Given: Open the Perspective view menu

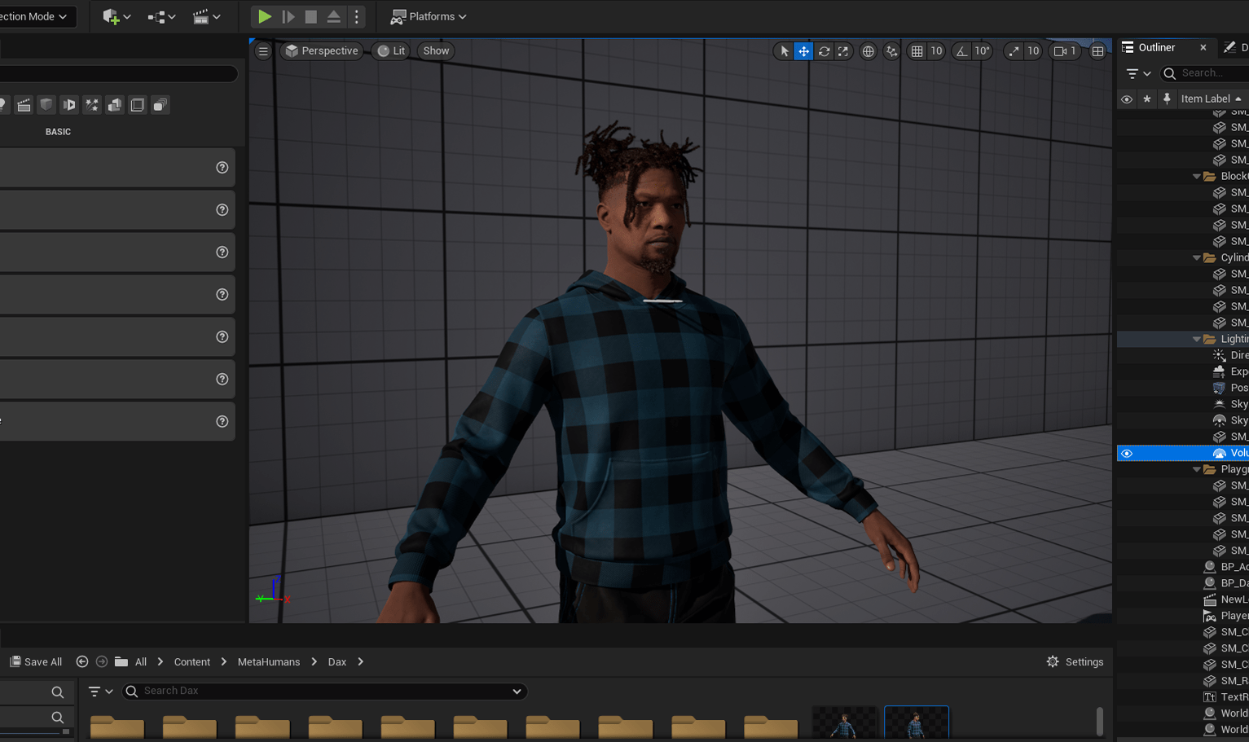Looking at the screenshot, I should (x=322, y=50).
